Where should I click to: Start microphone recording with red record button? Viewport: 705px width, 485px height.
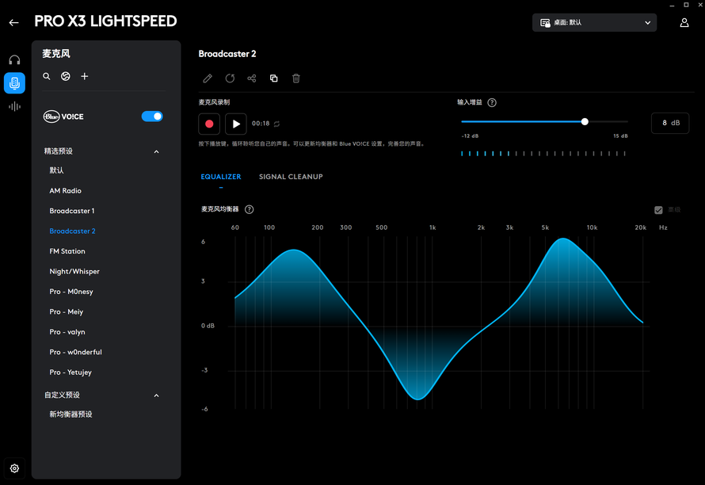[x=209, y=124]
